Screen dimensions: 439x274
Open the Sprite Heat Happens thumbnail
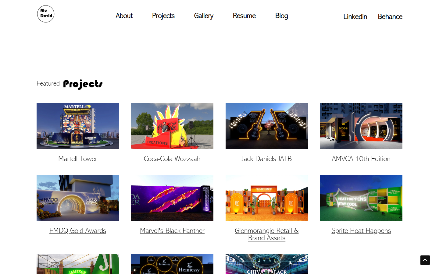pyautogui.click(x=361, y=198)
